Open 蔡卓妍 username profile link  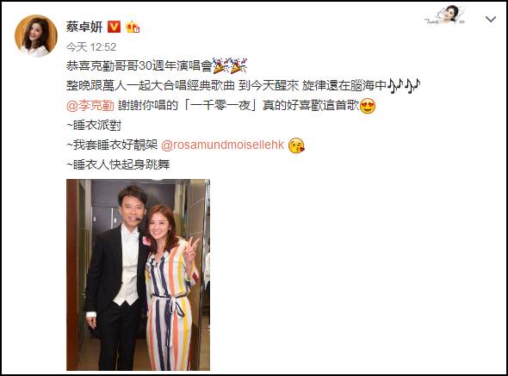84,27
